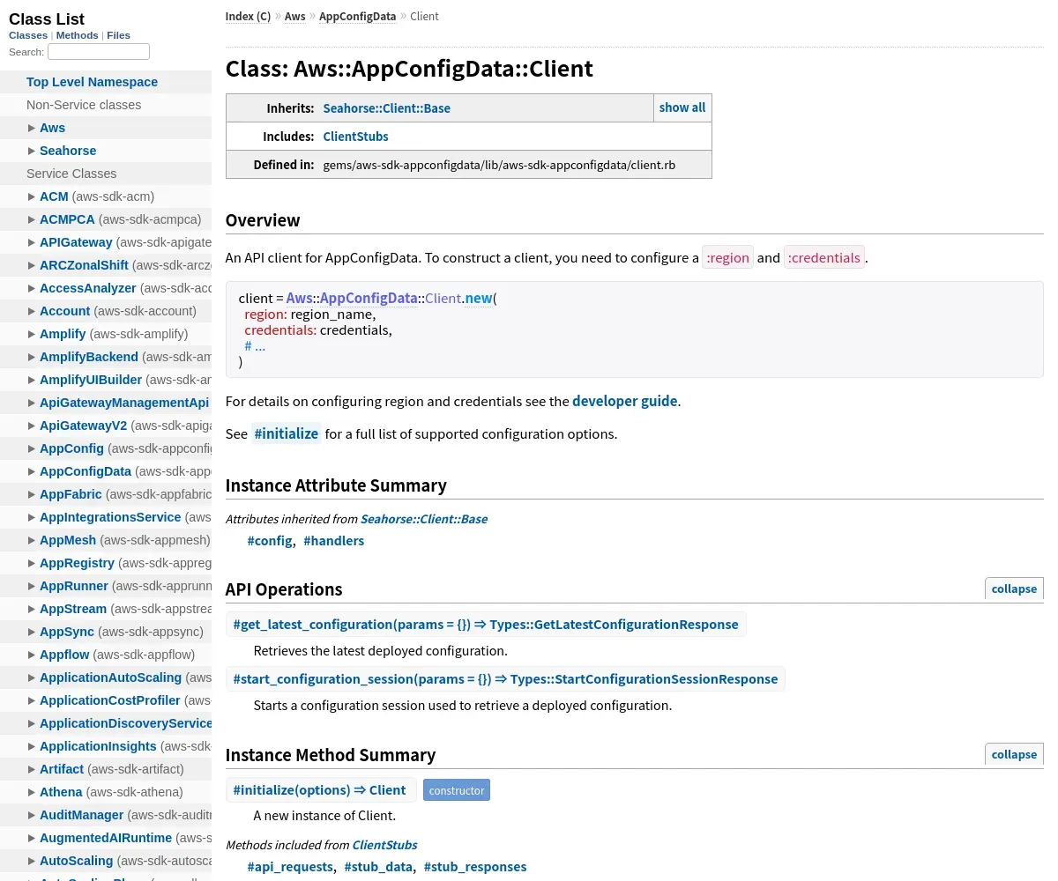Screen dimensions: 1058x881
Task: Open AppIntegrationsService class entry
Action: 110,517
